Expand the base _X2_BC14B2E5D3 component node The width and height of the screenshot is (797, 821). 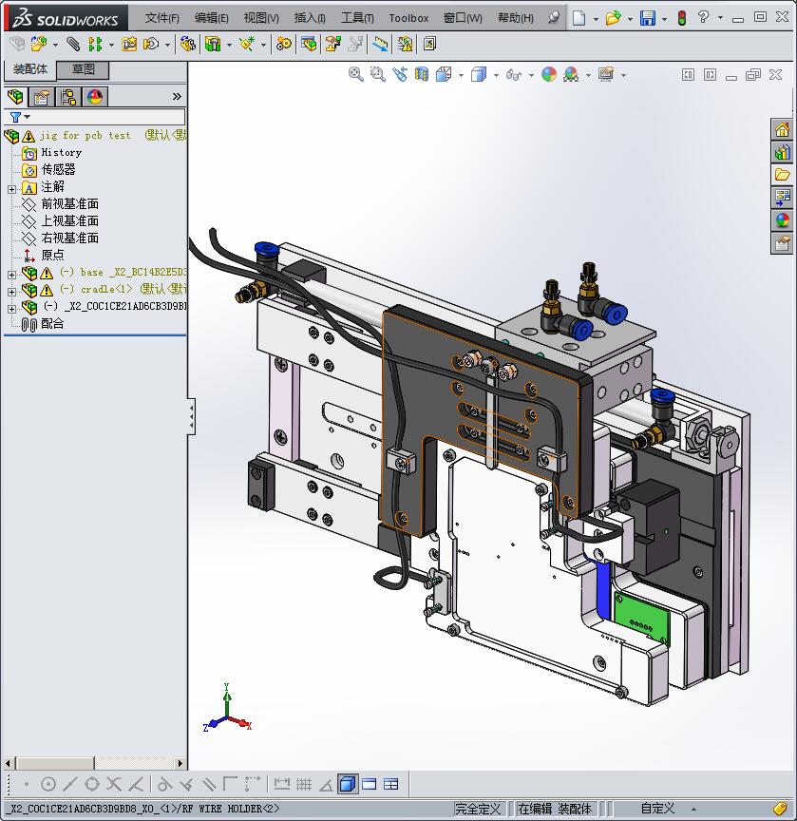coord(12,275)
